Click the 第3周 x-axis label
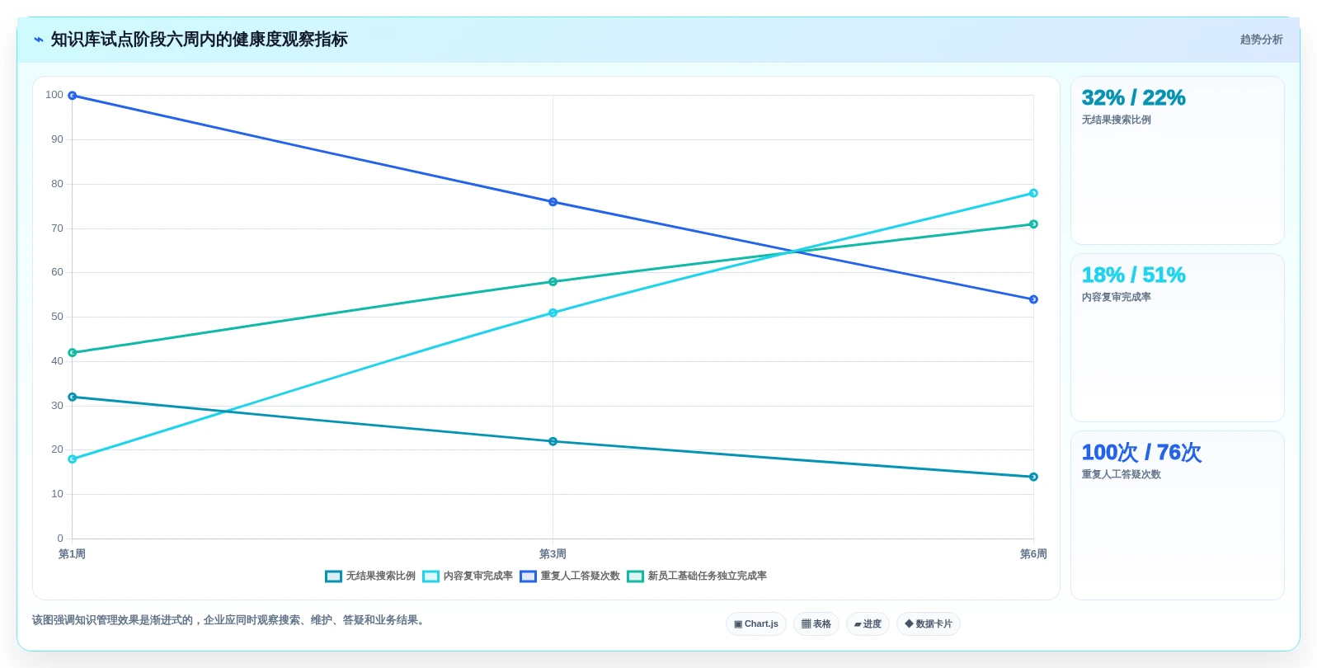Image resolution: width=1317 pixels, height=668 pixels. click(553, 554)
